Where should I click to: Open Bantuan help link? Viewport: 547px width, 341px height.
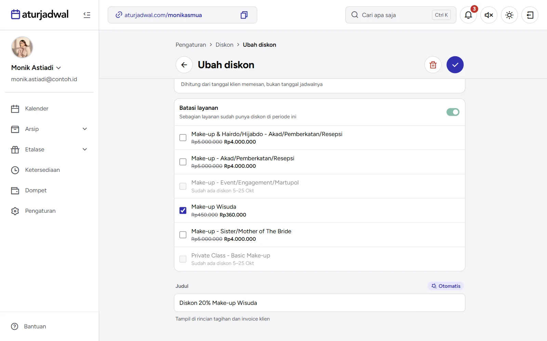pos(35,326)
